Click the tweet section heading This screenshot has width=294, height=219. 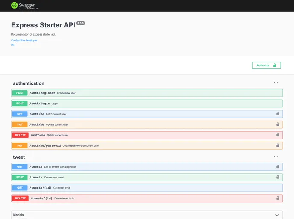19,157
